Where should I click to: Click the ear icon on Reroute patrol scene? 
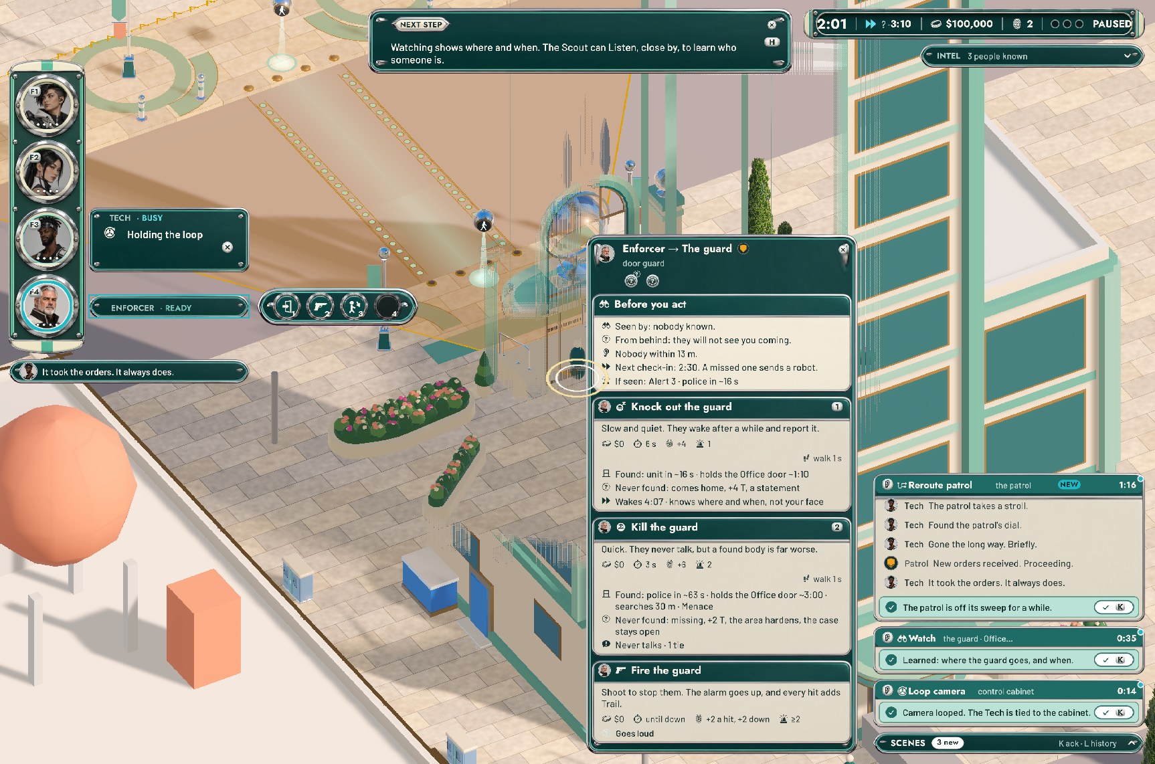pyautogui.click(x=887, y=484)
